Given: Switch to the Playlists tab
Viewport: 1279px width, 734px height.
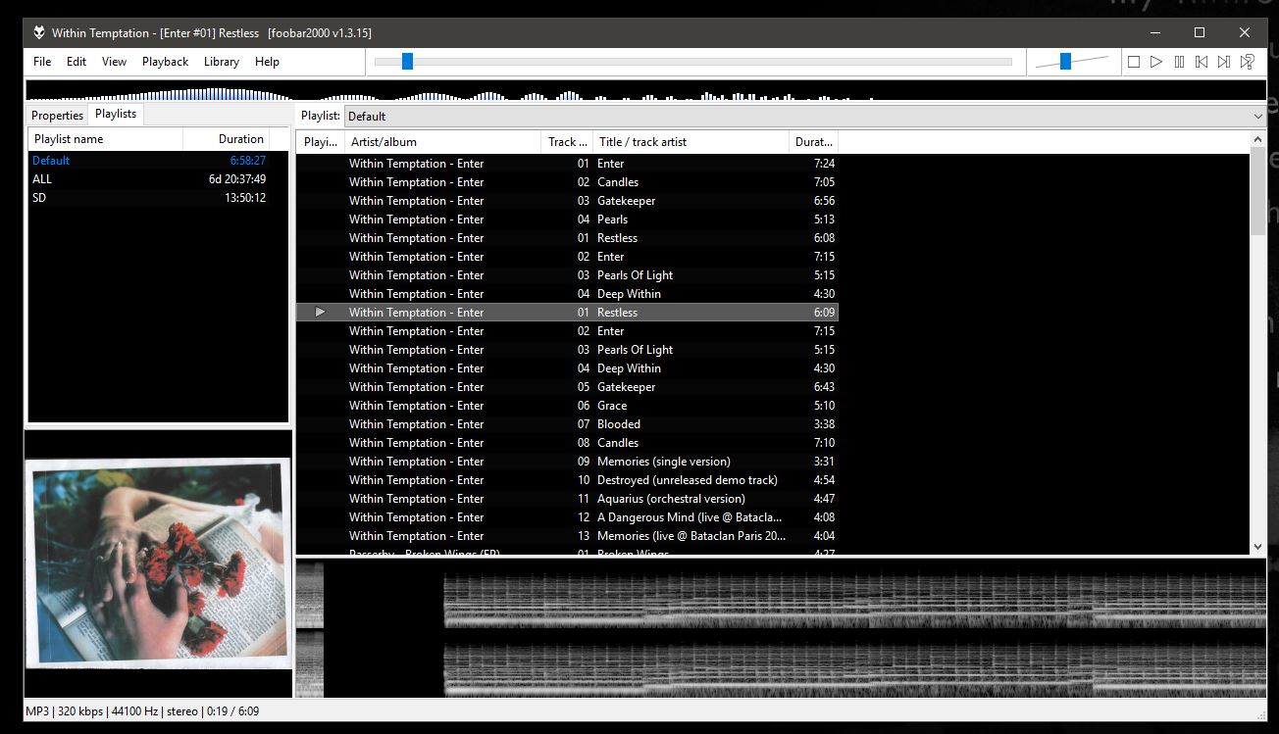Looking at the screenshot, I should pyautogui.click(x=116, y=114).
